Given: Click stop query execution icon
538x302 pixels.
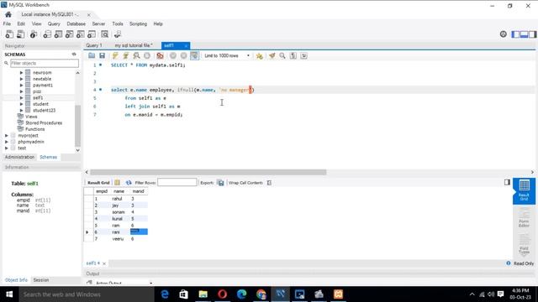Looking at the screenshot, I should 147,55.
